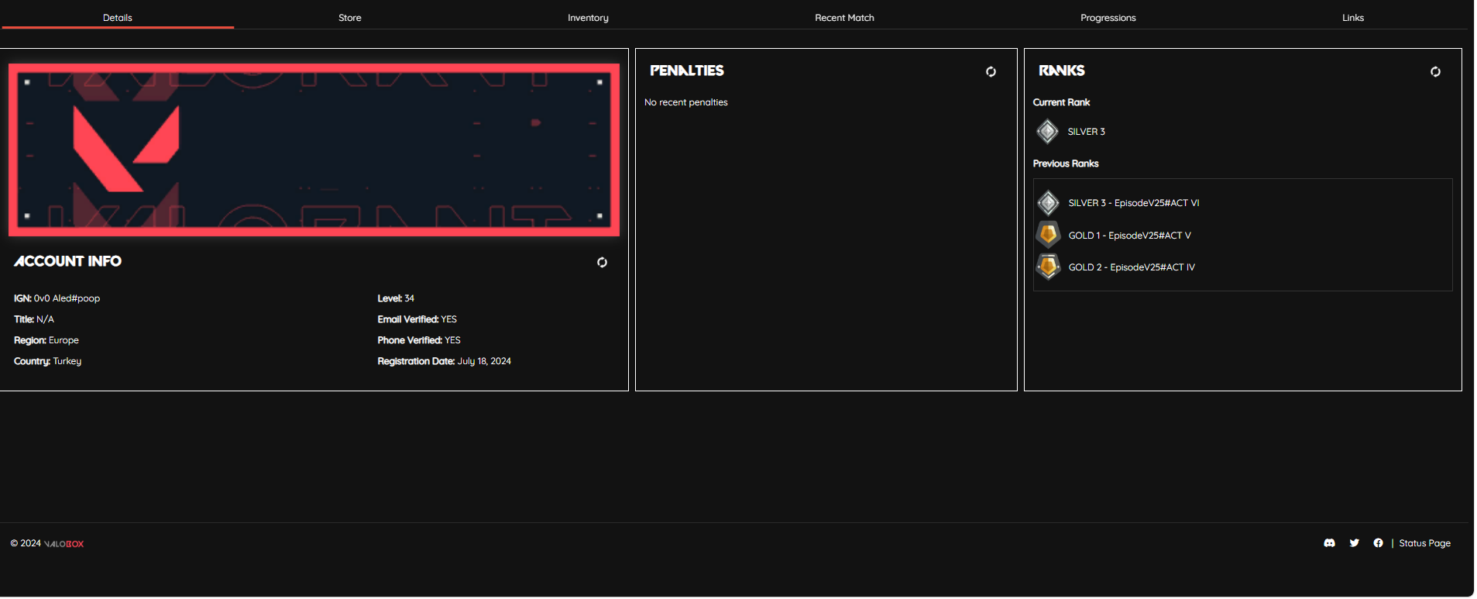Image resolution: width=1477 pixels, height=599 pixels.
Task: Click the Level: 34 entry
Action: [x=396, y=298]
